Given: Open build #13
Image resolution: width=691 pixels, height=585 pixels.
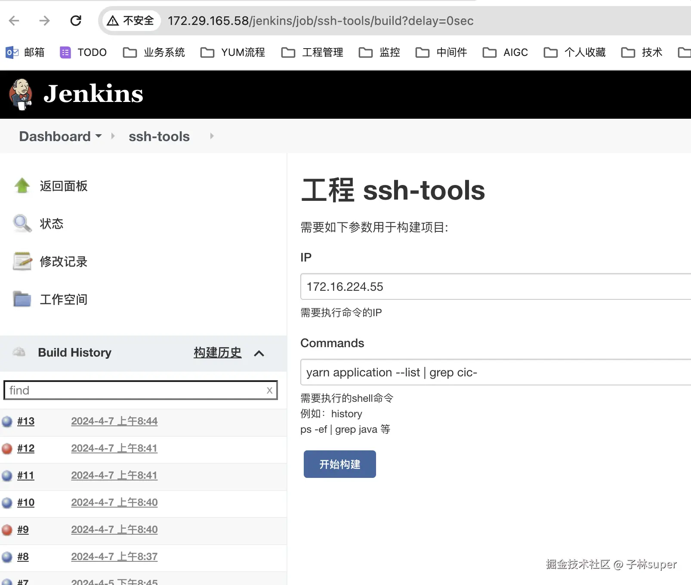Looking at the screenshot, I should [x=26, y=421].
